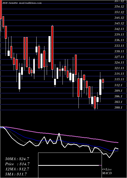Click the 318.11 price axis label

click(x=119, y=74)
